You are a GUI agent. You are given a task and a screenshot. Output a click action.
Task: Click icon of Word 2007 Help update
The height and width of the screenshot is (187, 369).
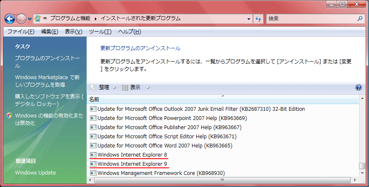(93, 146)
